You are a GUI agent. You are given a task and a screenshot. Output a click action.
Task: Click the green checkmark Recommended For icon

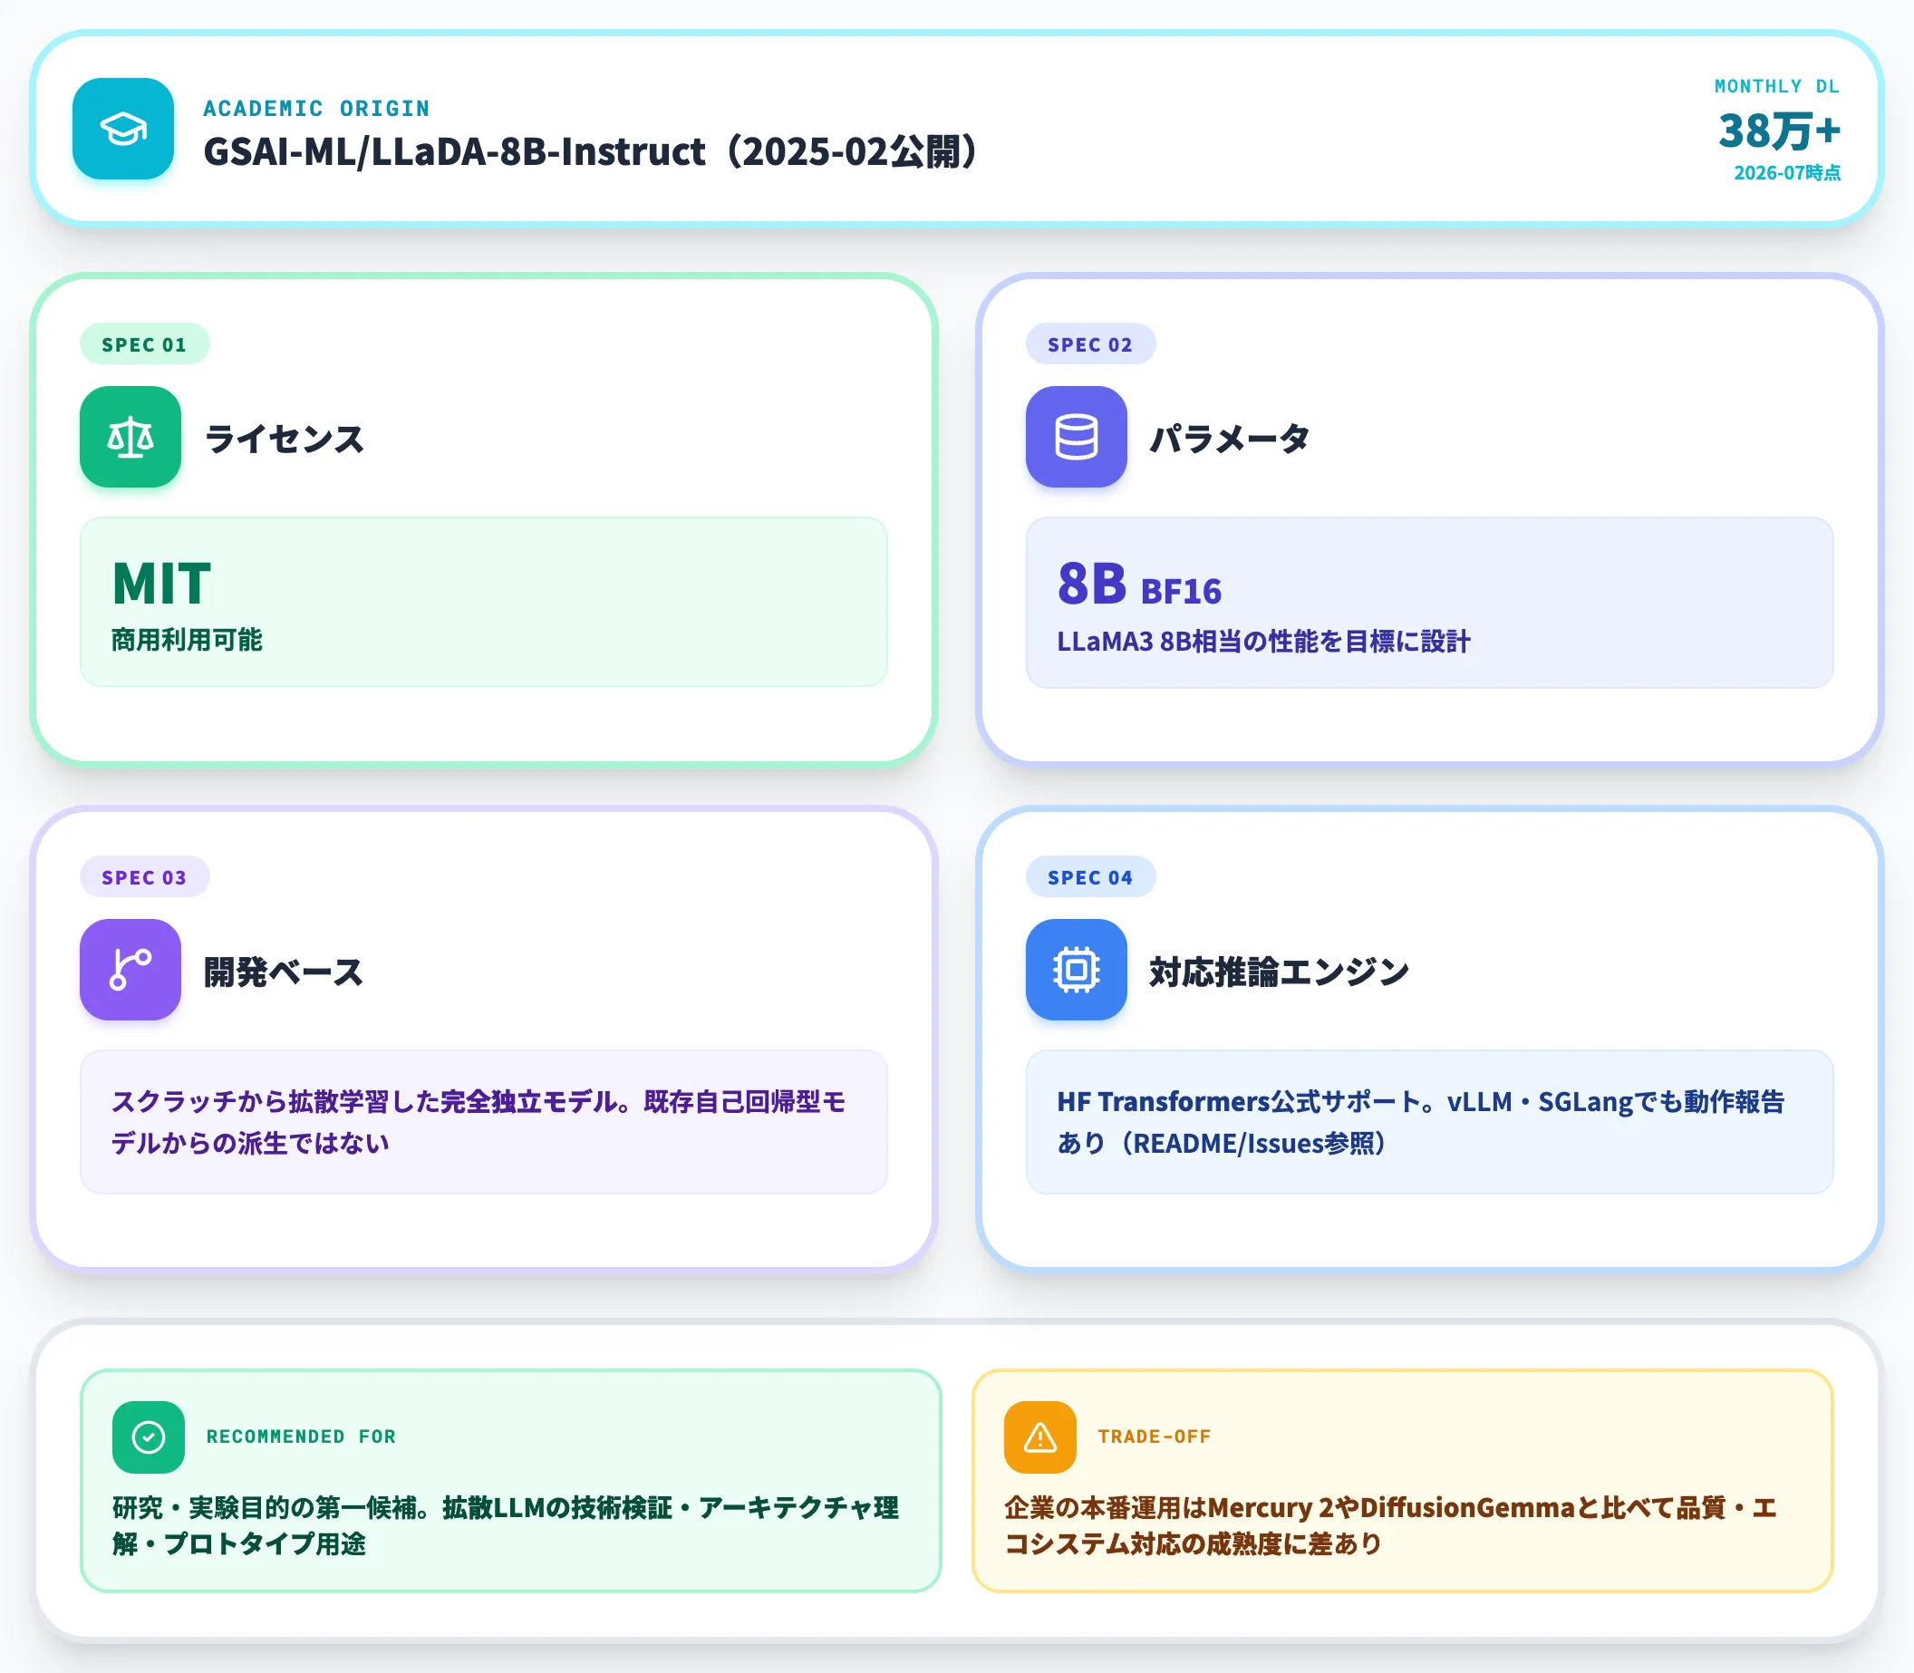(149, 1436)
